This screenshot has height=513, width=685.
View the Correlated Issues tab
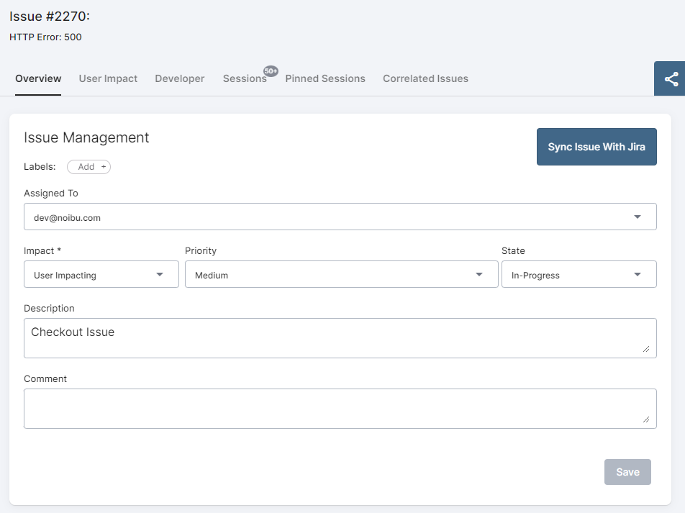425,78
